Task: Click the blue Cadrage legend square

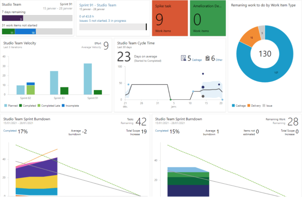Action: pos(233,106)
